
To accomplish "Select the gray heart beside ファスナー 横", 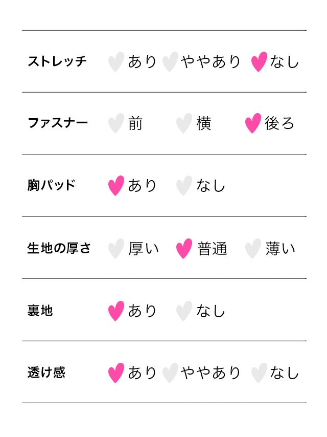I will point(184,123).
